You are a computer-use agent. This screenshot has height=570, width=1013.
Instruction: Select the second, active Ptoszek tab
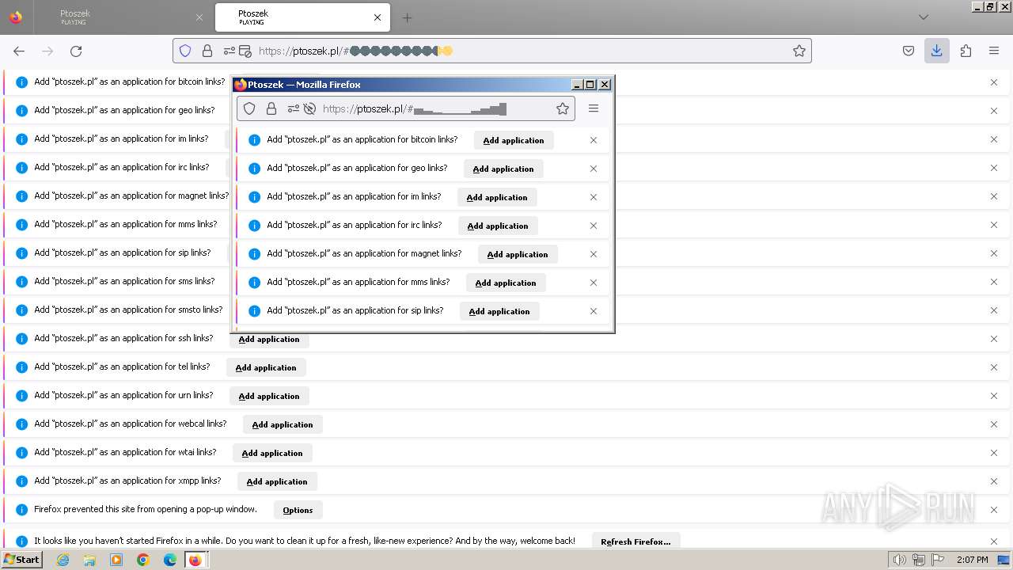tap(303, 17)
